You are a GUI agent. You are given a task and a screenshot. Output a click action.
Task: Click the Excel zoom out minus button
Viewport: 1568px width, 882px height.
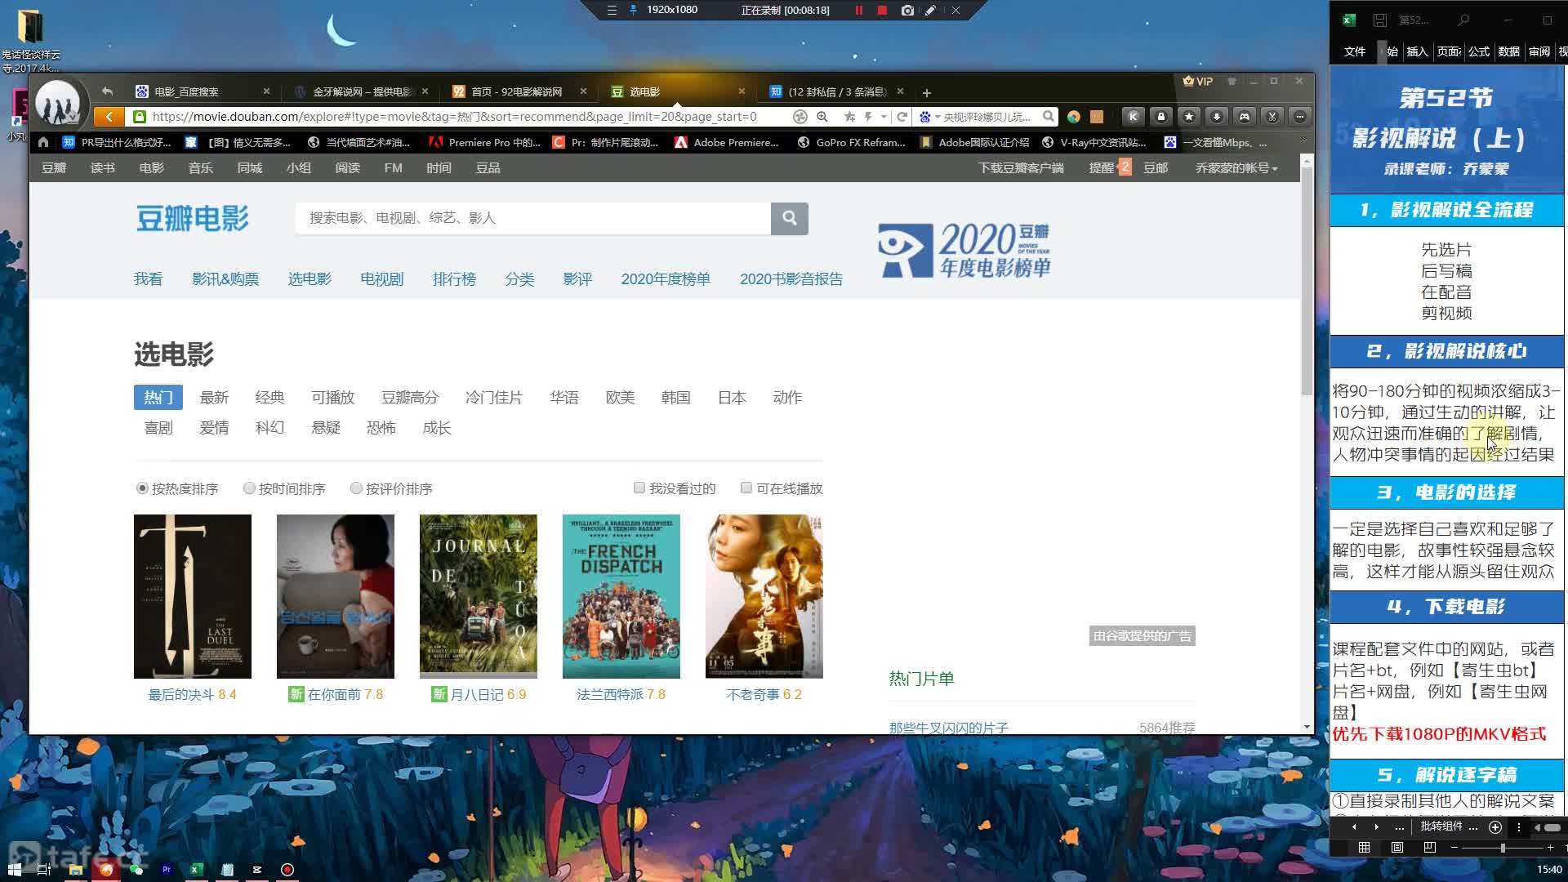pos(1454,848)
